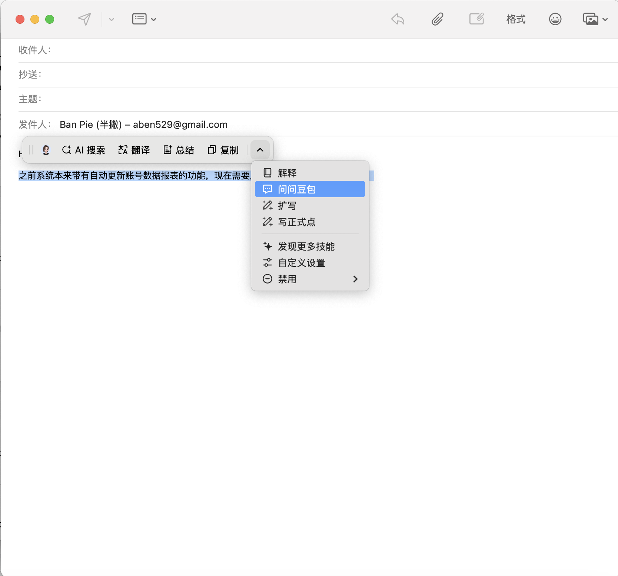Open the header fields dropdown

(144, 19)
